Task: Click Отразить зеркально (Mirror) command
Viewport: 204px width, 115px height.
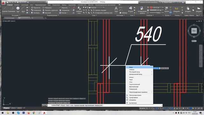Action: pos(50,10)
